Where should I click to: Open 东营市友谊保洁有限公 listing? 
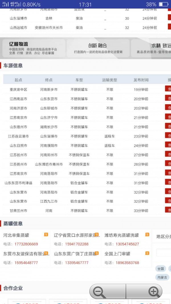click(26, 254)
